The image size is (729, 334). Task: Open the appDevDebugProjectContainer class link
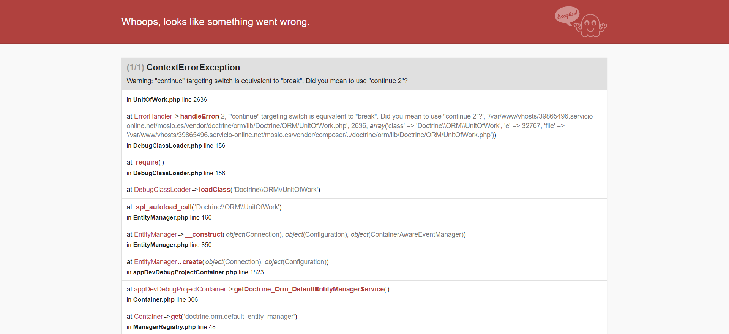click(x=180, y=289)
